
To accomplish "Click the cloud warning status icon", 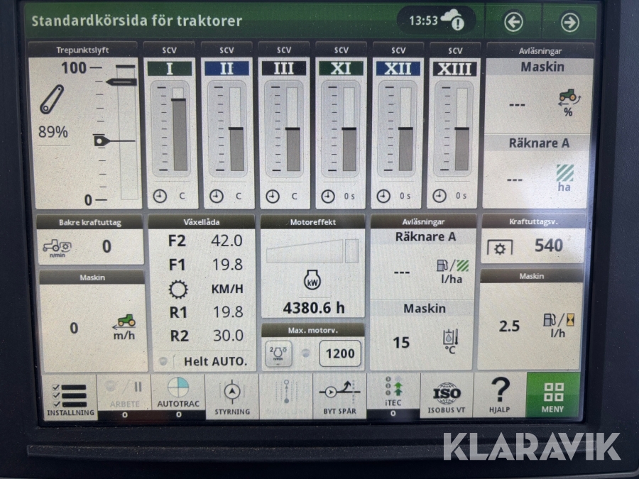I will 452,21.
